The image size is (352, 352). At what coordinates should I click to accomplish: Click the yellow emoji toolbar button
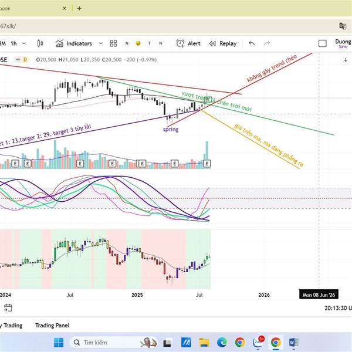(138, 43)
